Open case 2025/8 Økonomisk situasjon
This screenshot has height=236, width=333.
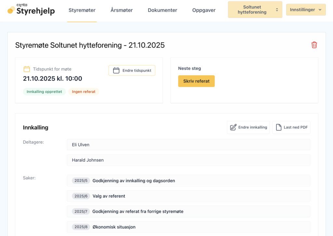pos(188,227)
